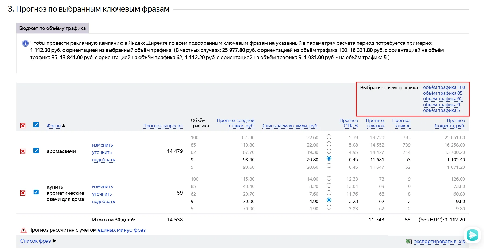Click the red warning triangle icon
This screenshot has height=249, width=484.
[x=24, y=230]
